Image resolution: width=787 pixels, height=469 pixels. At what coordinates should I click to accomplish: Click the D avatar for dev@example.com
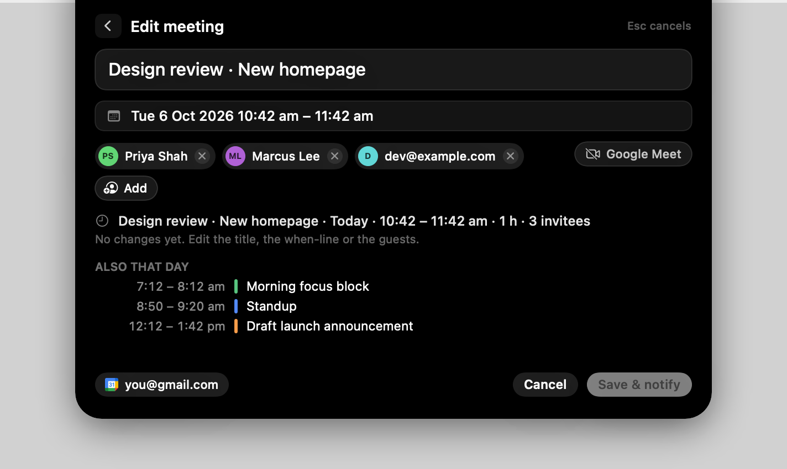point(368,156)
